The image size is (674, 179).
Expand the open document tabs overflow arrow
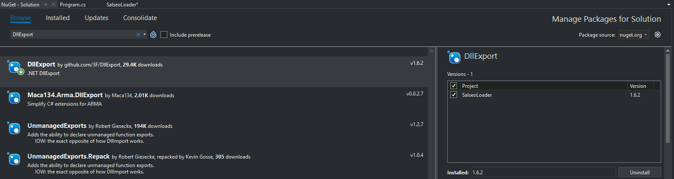pos(669,5)
